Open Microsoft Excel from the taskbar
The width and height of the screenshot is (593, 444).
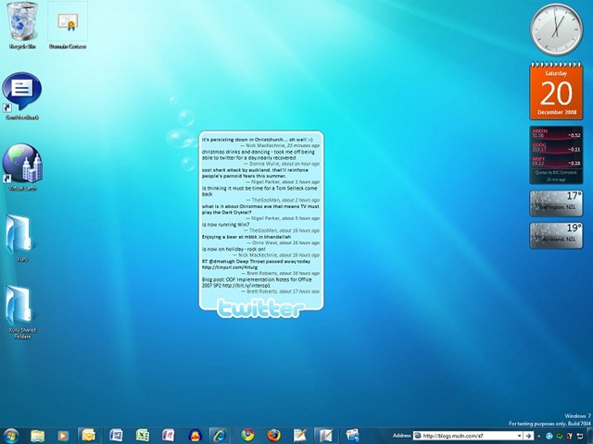coord(143,435)
